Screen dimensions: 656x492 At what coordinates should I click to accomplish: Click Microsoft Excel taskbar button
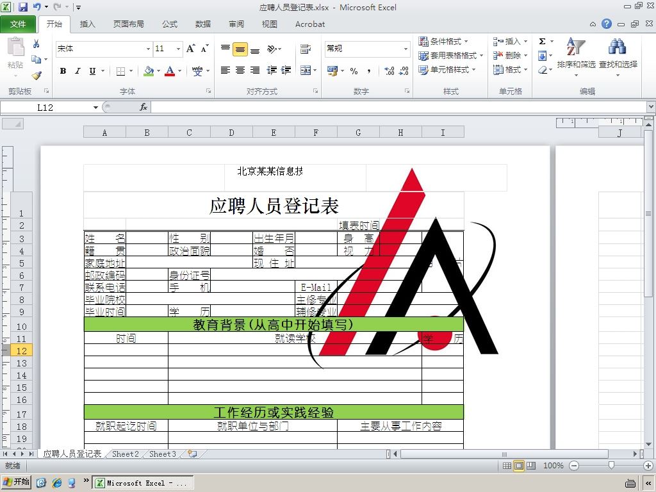click(x=143, y=483)
